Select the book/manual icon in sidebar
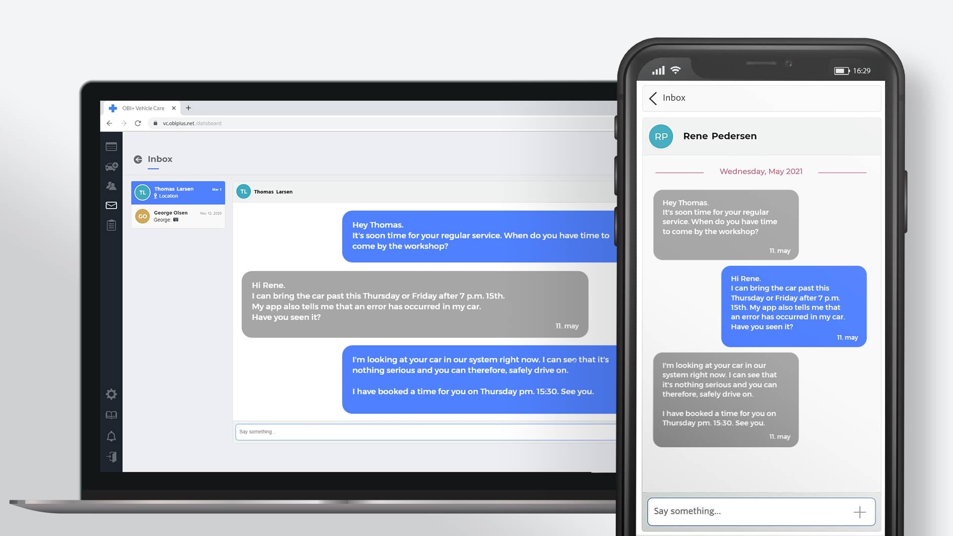Screen dimensions: 953x536 point(111,414)
